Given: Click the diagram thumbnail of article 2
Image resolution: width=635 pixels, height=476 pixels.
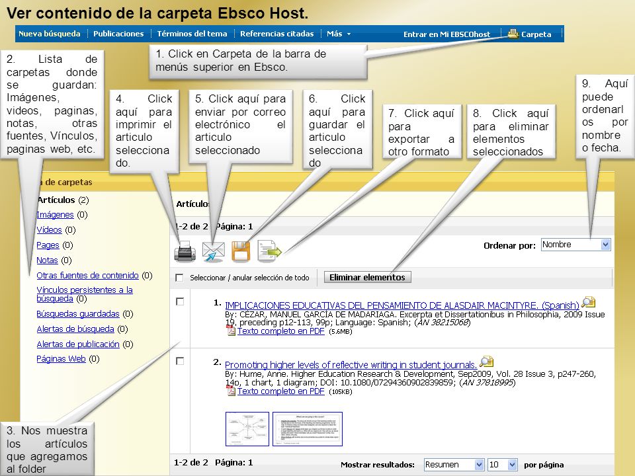Looking at the screenshot, I should 247,429.
